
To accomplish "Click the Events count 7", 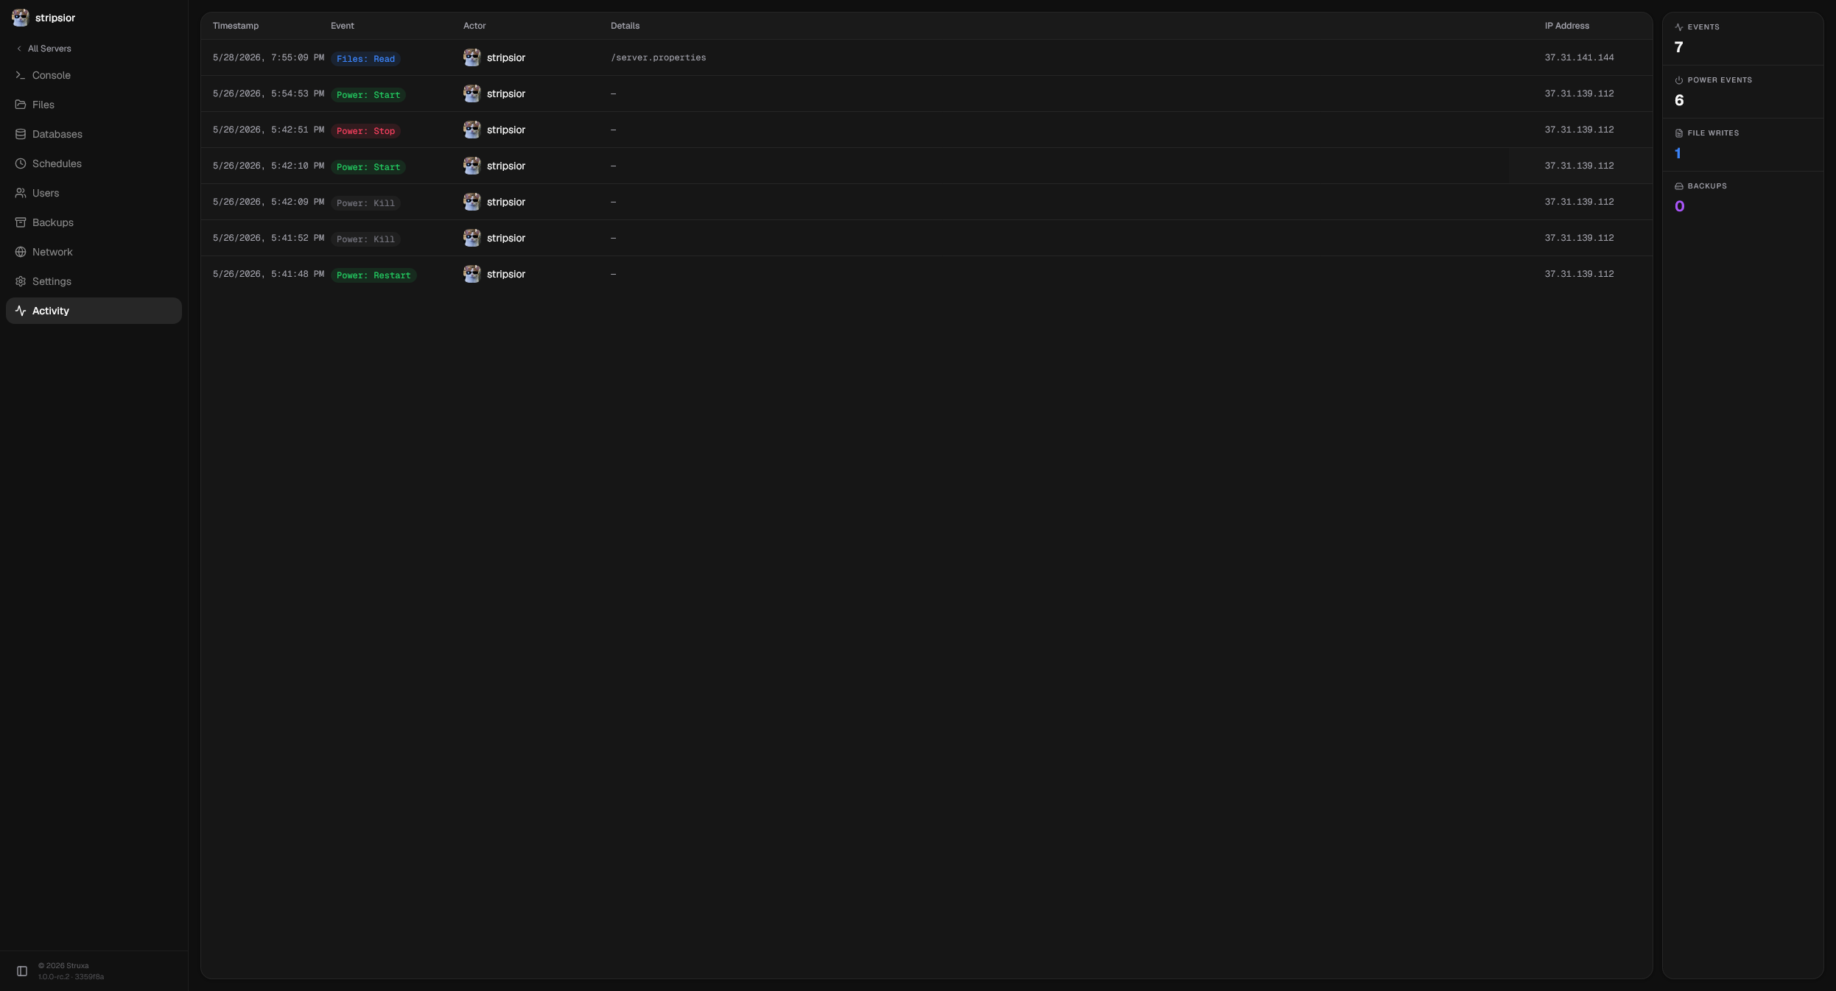I will 1679,47.
